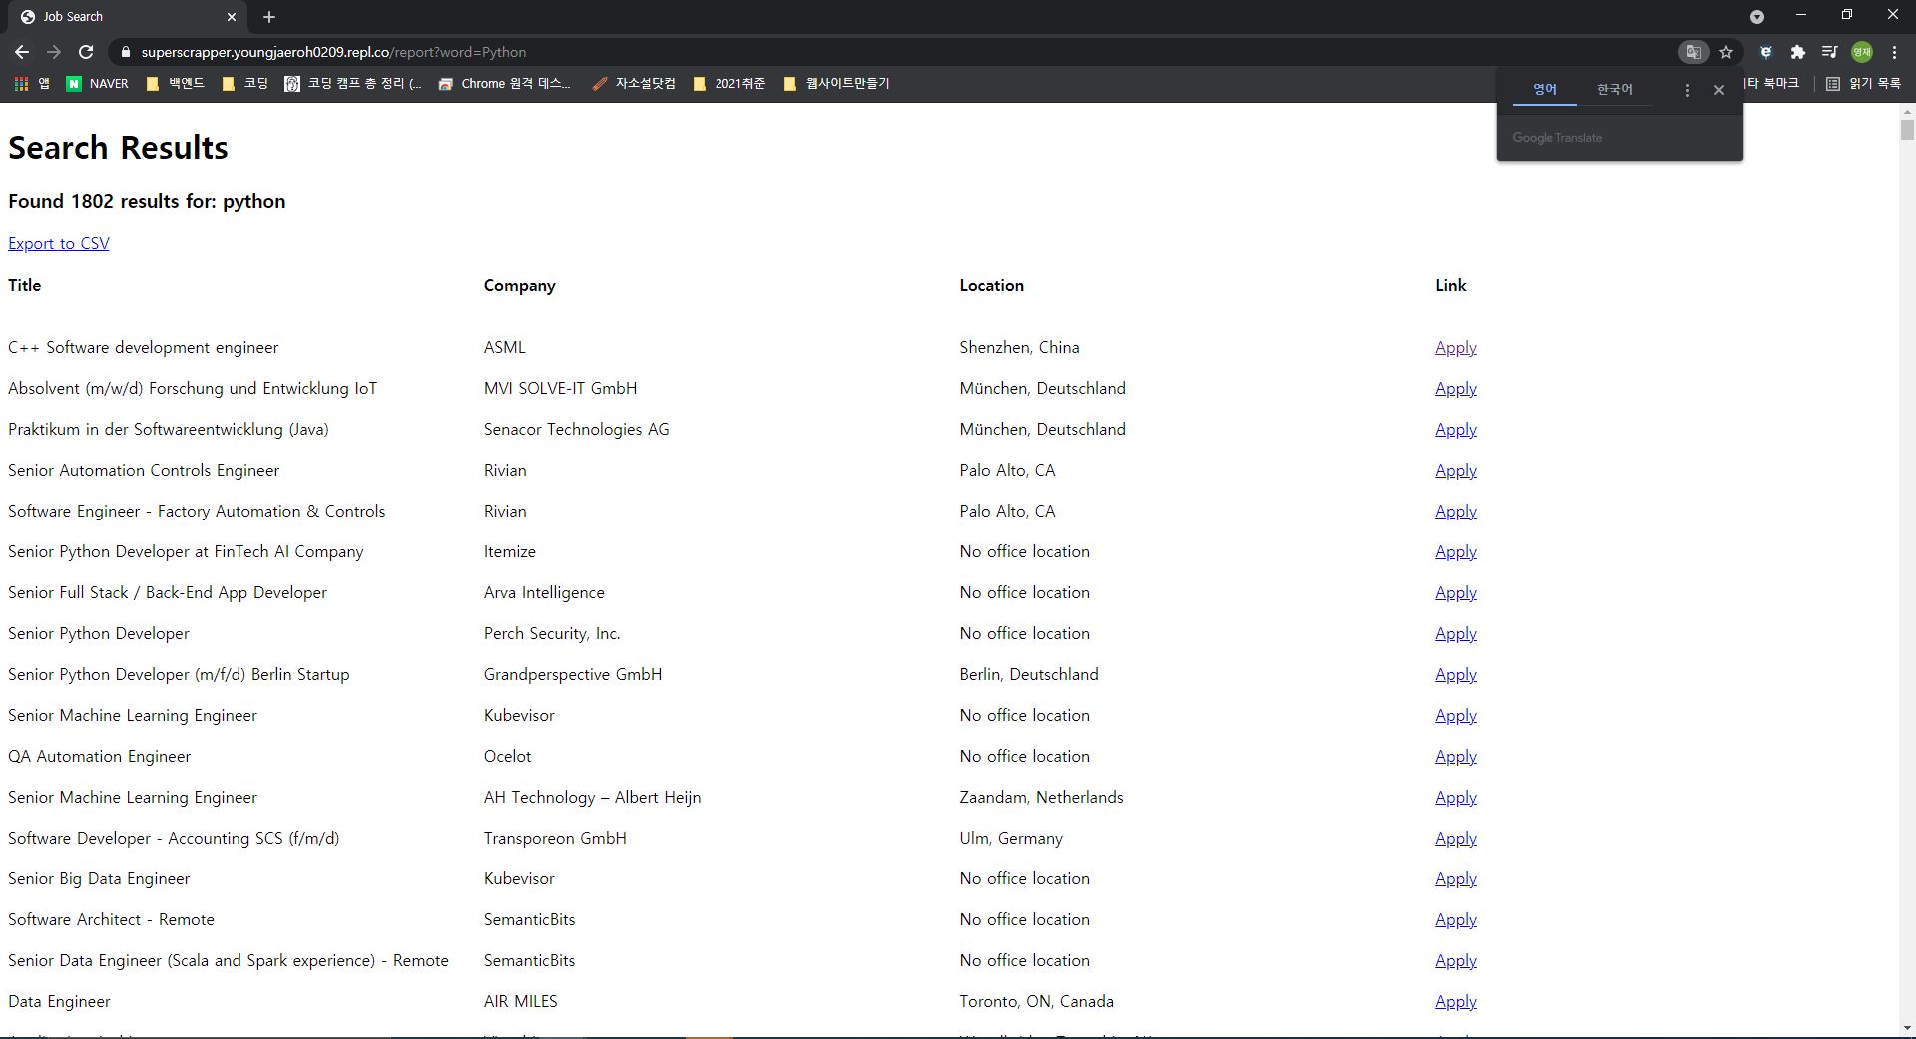Select the 'Senior Python Developer' title text

click(99, 633)
